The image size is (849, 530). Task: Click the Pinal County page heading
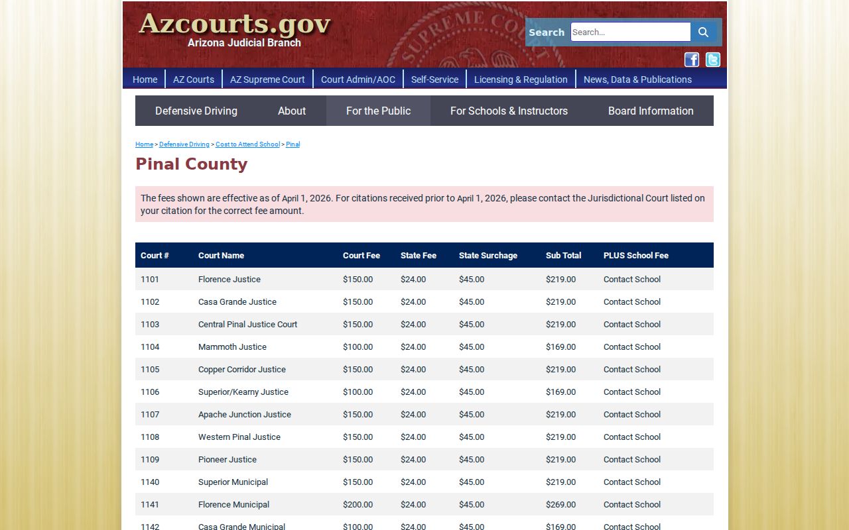point(192,164)
